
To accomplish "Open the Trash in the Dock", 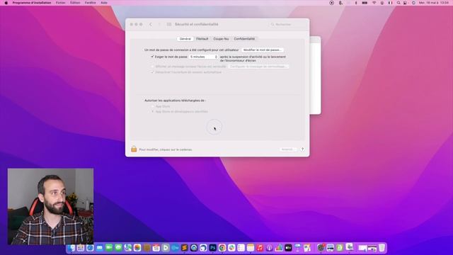I will point(382,248).
